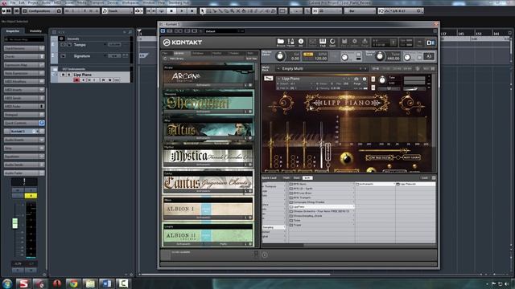Open Microsoft Word from the taskbar
515x289 pixels.
click(106, 283)
